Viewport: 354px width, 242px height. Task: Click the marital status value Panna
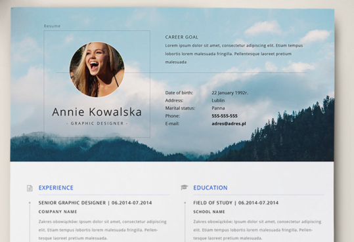(x=218, y=108)
